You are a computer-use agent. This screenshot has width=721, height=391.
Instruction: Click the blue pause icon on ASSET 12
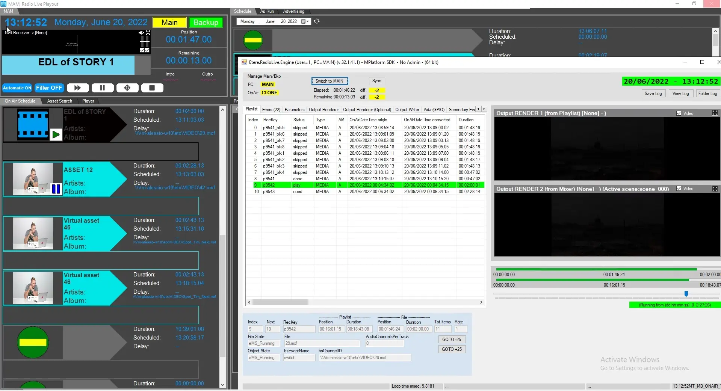pos(56,189)
